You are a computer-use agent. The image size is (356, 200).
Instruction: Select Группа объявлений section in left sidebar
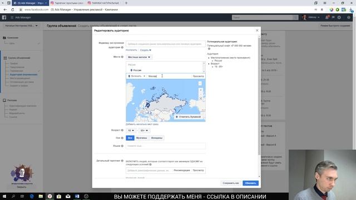(19, 58)
